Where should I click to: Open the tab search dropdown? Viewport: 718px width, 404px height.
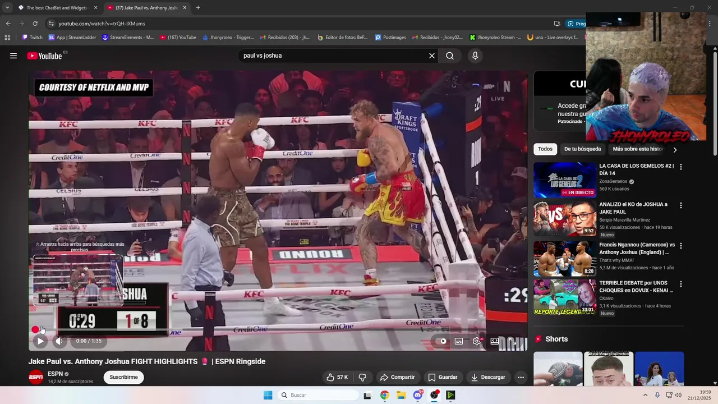point(7,8)
